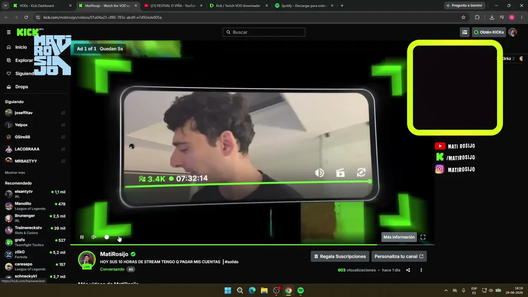Screen dimensions: 528x297
Task: Open the dashboard icon beside Obtén KICKs
Action: point(465,32)
